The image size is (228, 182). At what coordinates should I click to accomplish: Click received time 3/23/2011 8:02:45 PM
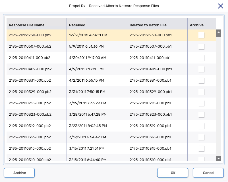pyautogui.click(x=88, y=126)
